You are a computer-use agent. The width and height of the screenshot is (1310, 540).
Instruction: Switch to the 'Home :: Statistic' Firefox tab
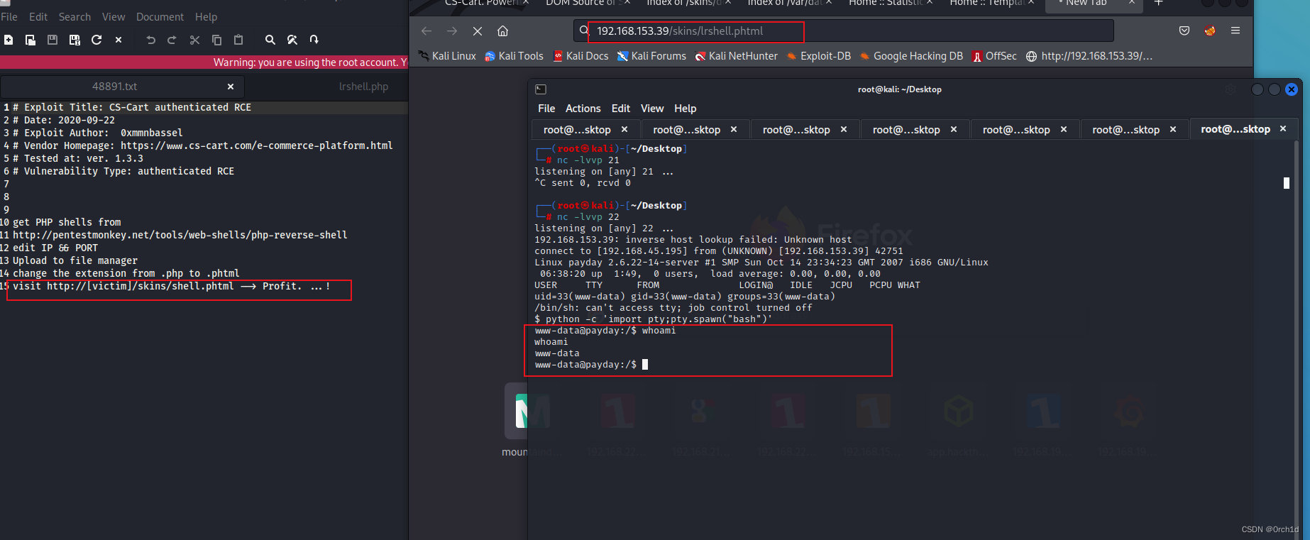(886, 4)
